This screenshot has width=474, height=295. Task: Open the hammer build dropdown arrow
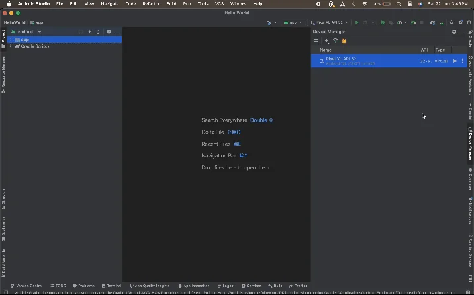click(275, 22)
